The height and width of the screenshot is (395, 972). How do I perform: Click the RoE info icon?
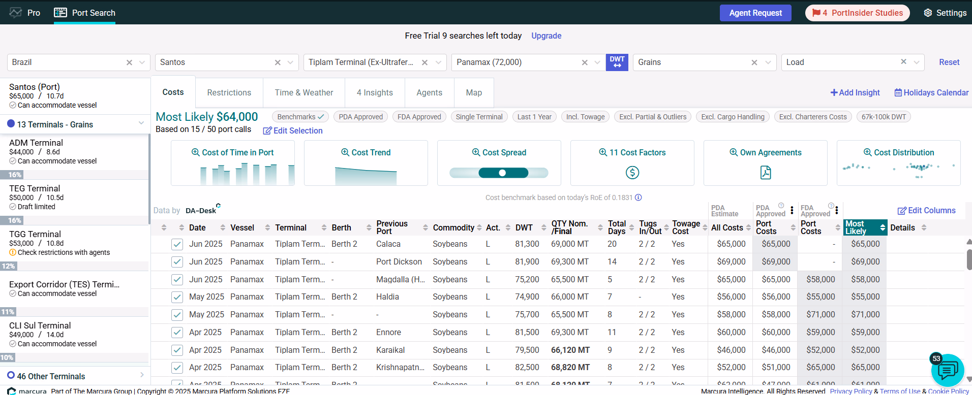point(639,197)
